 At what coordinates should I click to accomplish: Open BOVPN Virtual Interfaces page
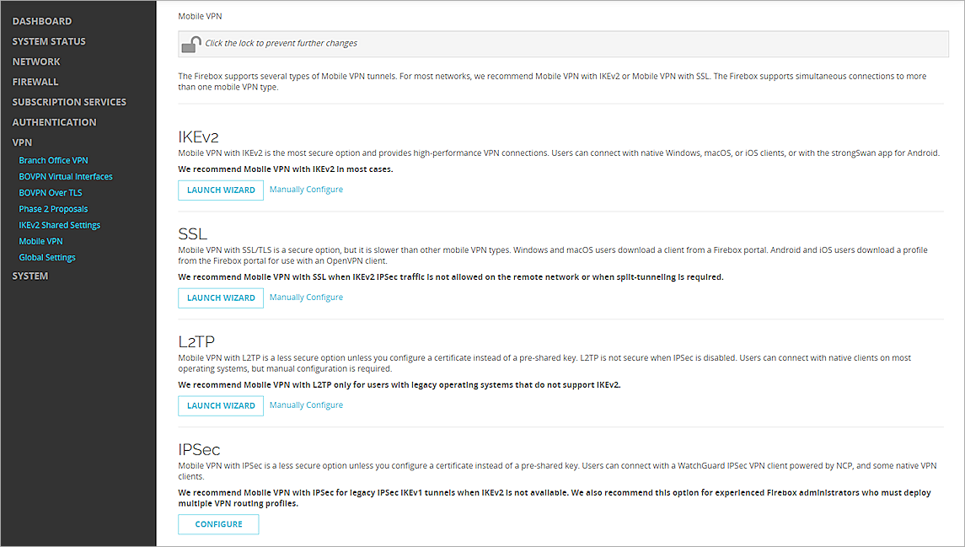pos(66,176)
